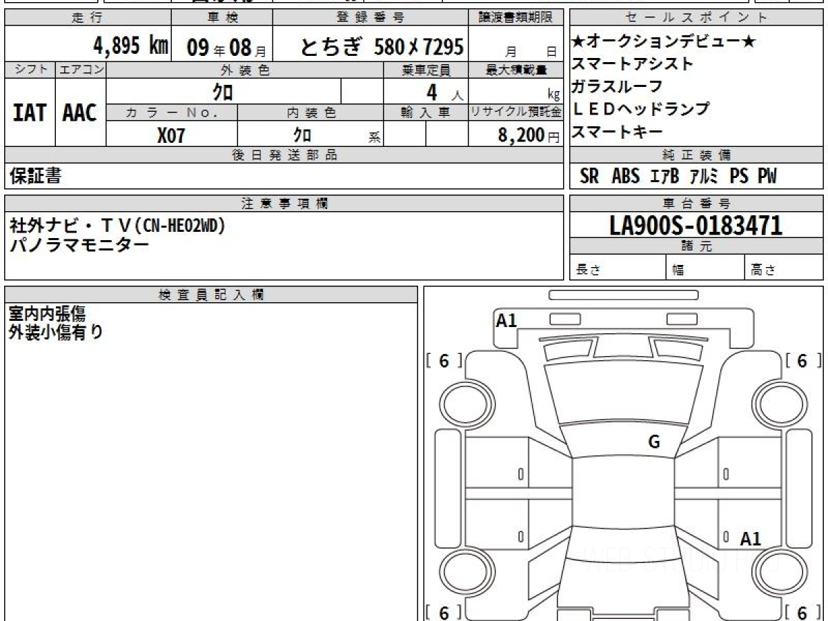The width and height of the screenshot is (828, 621).
Task: Click the 注意事項欄 header
Action: [x=284, y=204]
